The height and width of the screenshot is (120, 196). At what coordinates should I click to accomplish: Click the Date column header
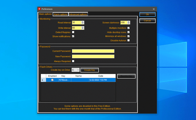[102, 76]
